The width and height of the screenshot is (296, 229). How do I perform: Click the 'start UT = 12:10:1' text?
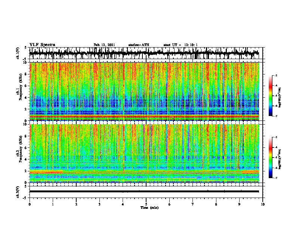pos(181,45)
